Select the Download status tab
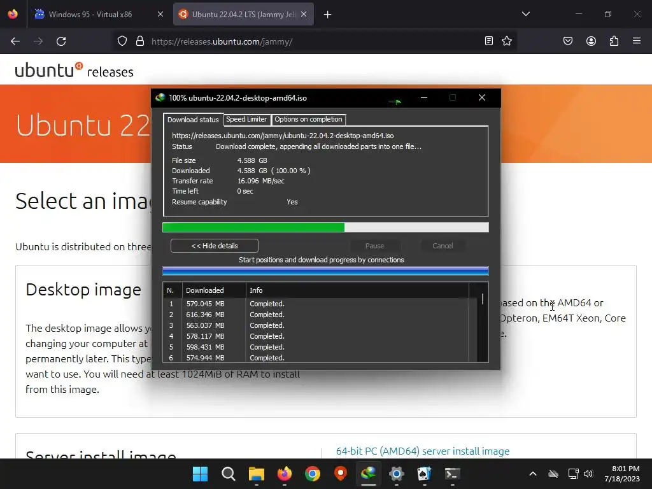Screen dimensions: 652x489 click(193, 119)
